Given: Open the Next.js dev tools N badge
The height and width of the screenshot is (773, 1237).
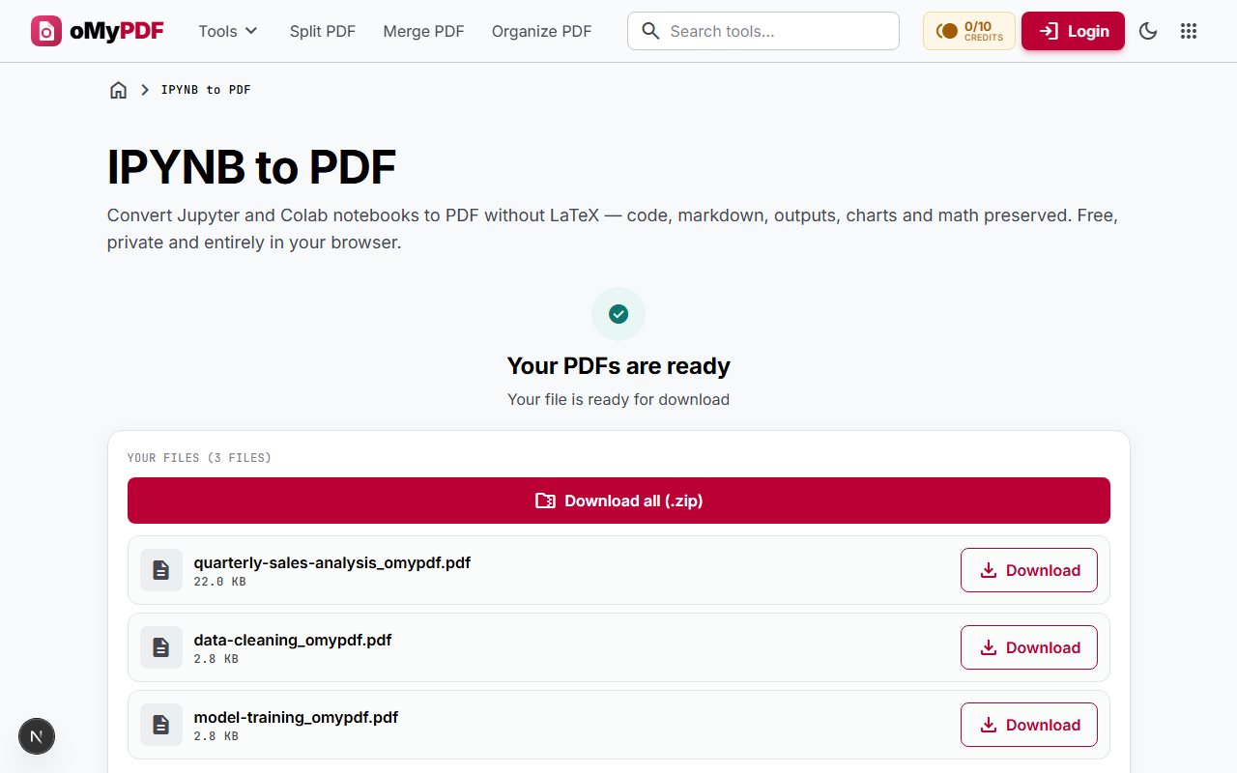Looking at the screenshot, I should pyautogui.click(x=37, y=736).
